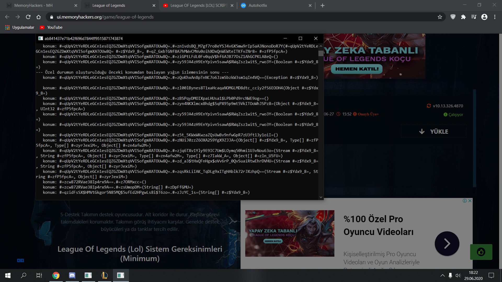Image resolution: width=502 pixels, height=282 pixels.
Task: Open the League of Legends taskbar icon
Action: click(x=104, y=275)
